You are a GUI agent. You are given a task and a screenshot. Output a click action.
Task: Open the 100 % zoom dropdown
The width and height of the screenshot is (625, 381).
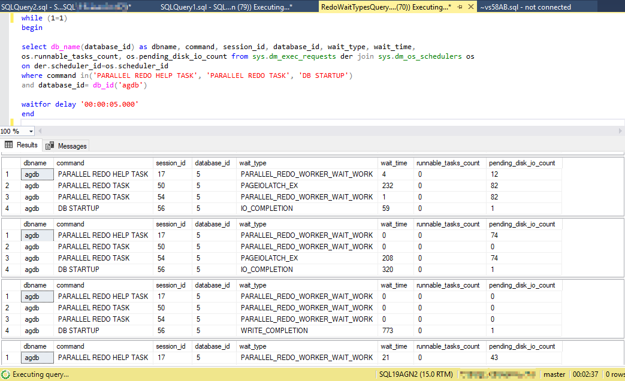pyautogui.click(x=31, y=131)
